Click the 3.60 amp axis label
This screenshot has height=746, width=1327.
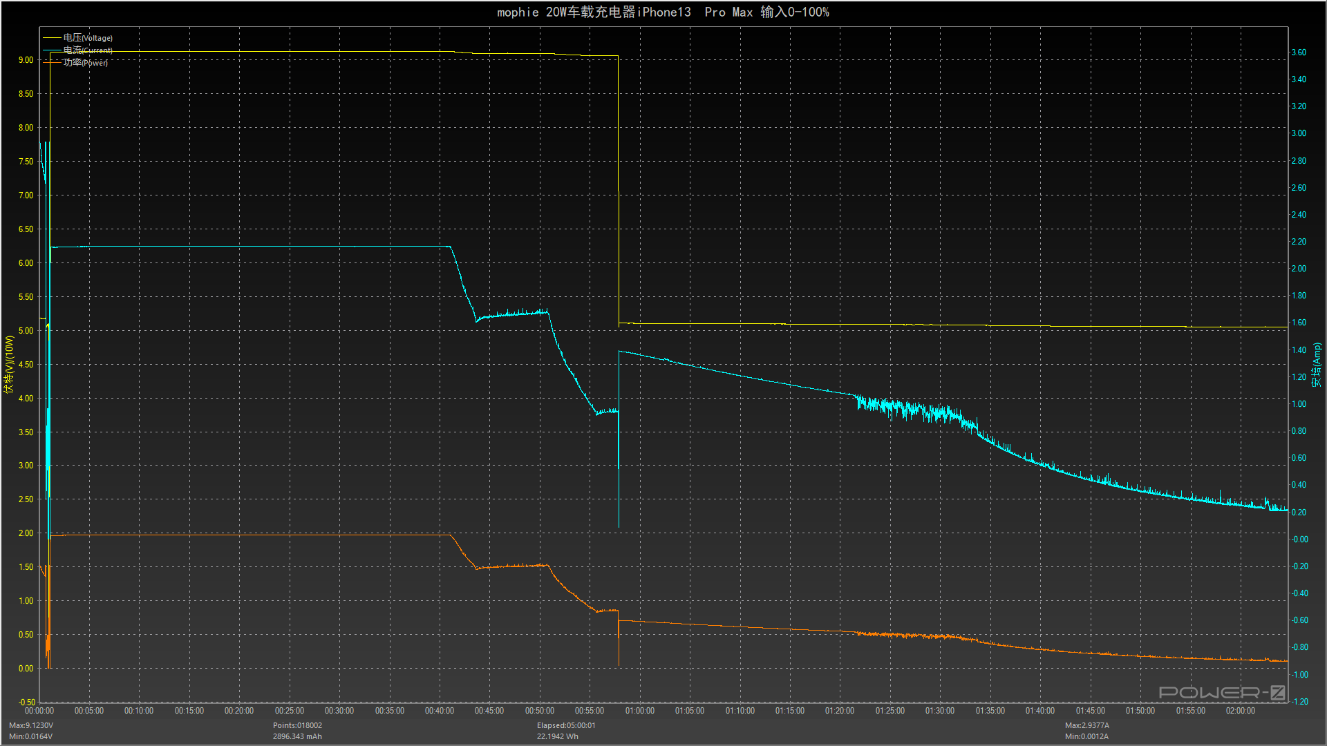click(x=1299, y=52)
